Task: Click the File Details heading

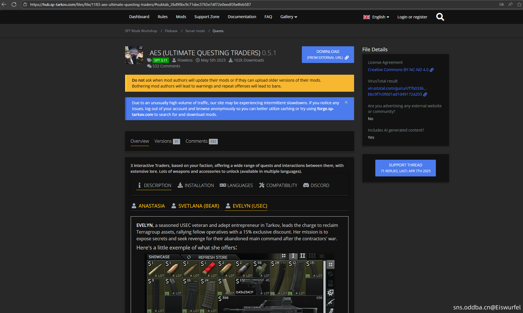Action: [x=375, y=50]
